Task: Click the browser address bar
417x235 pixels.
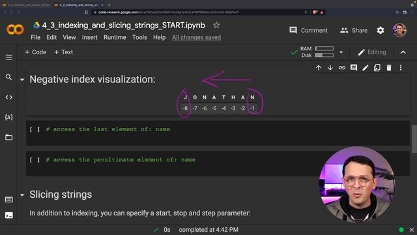Action: pos(197,12)
